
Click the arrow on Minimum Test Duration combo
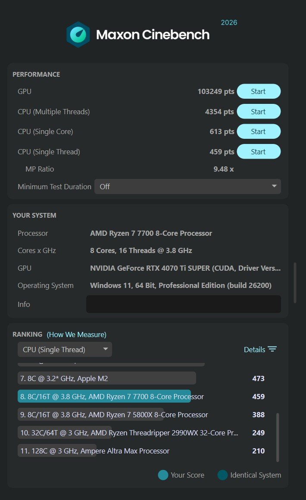click(274, 186)
